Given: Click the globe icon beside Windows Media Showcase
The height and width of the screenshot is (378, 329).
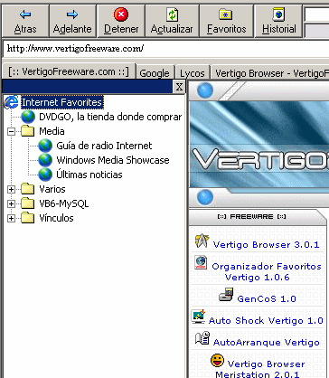Looking at the screenshot, I should tap(45, 160).
